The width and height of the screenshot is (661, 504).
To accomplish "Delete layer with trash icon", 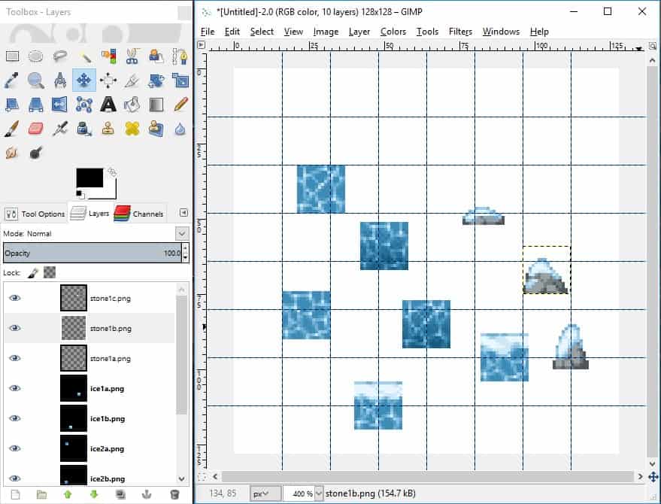I will [174, 495].
